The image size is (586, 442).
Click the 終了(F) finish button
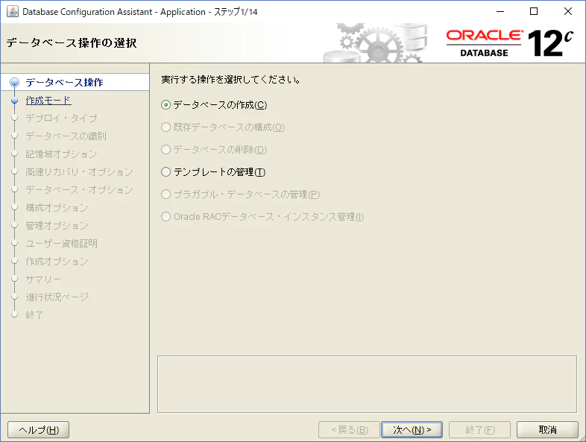pyautogui.click(x=480, y=429)
